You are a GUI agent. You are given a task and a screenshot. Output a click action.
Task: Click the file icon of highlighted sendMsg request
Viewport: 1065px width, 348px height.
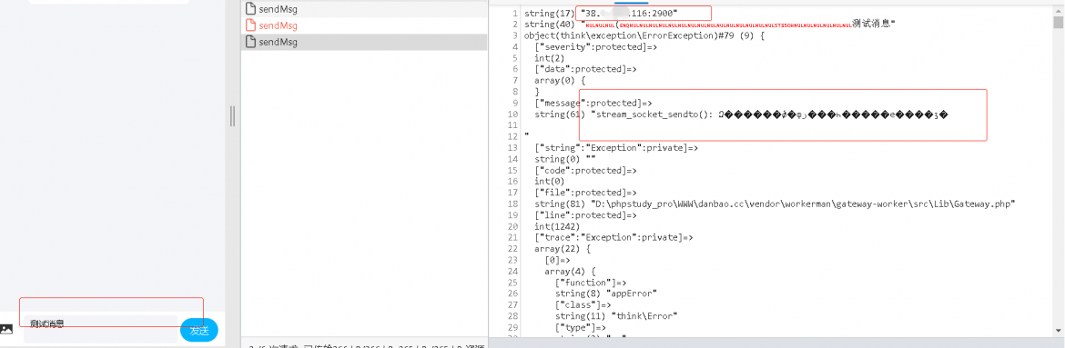coord(250,42)
